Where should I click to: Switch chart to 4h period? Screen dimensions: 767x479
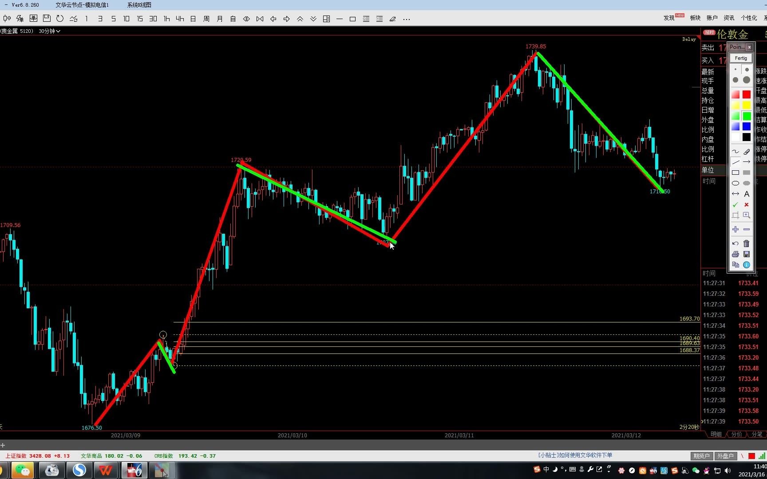[x=180, y=19]
